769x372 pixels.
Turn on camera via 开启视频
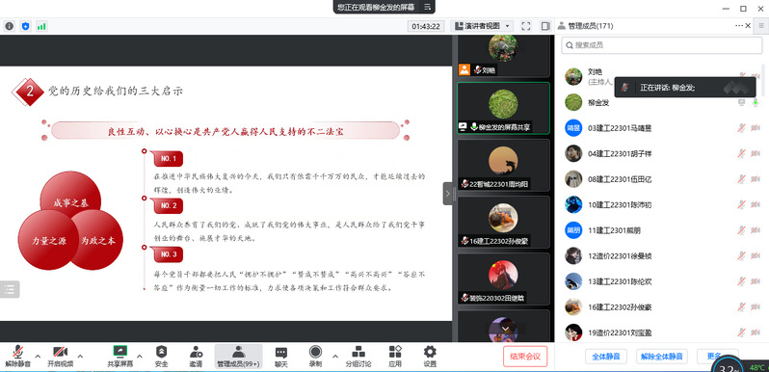click(61, 357)
